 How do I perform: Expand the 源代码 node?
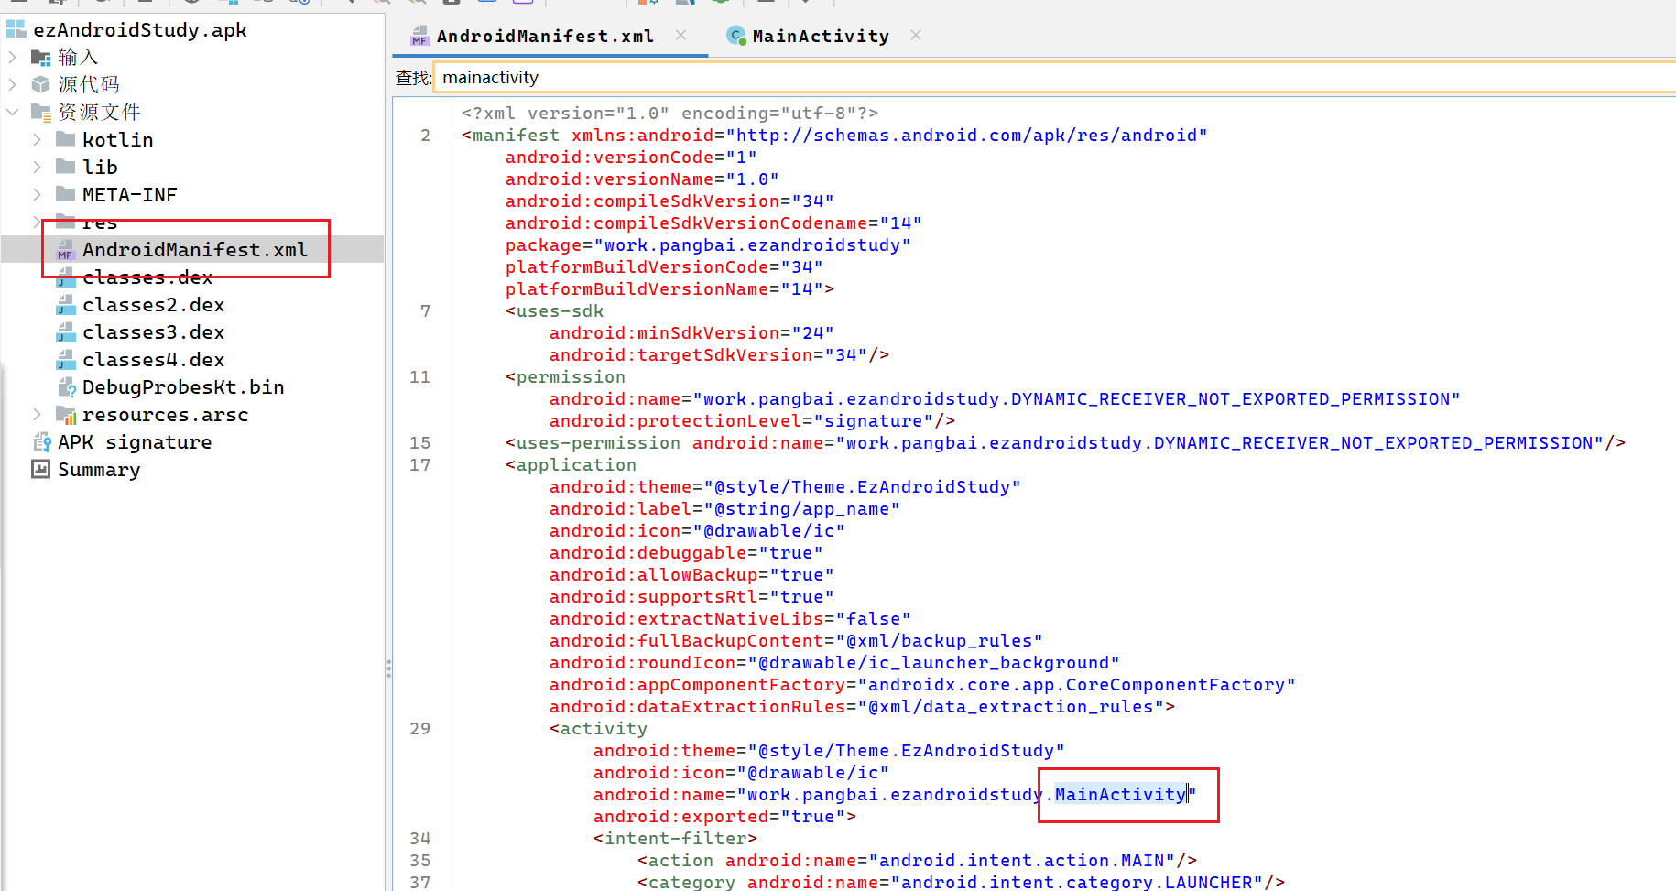13,84
